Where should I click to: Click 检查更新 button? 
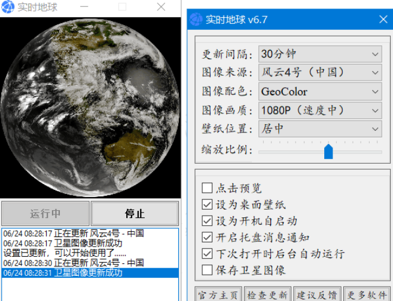tap(267, 295)
